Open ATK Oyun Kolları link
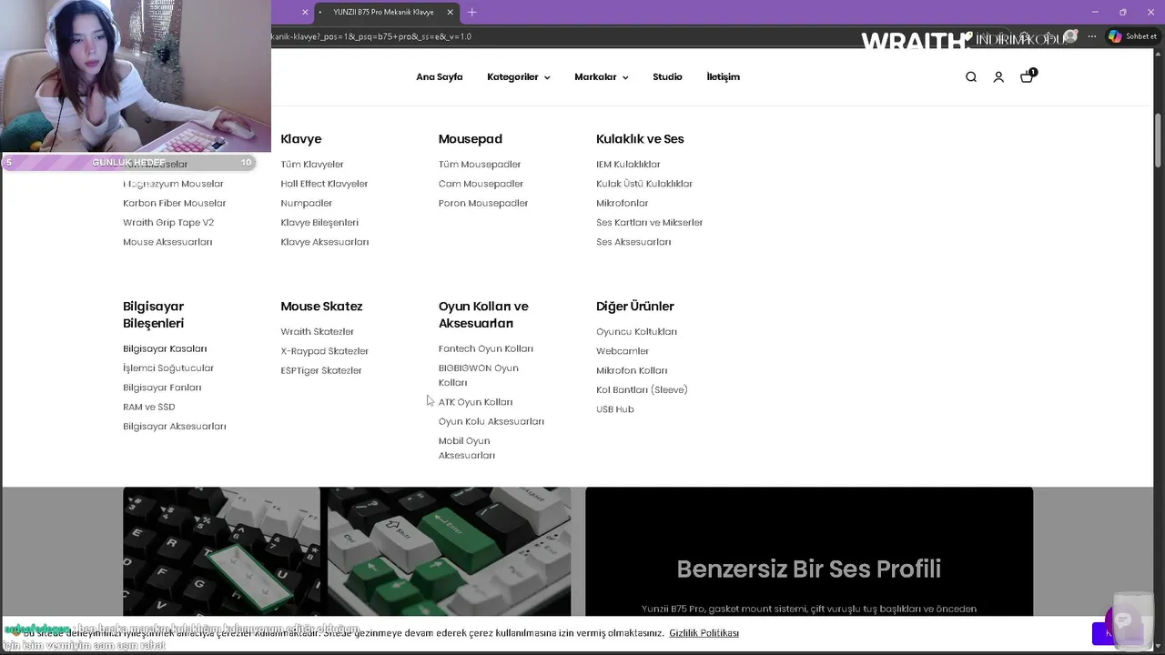 [475, 402]
